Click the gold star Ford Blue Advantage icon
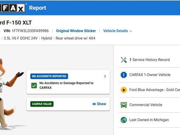 click(x=124, y=90)
